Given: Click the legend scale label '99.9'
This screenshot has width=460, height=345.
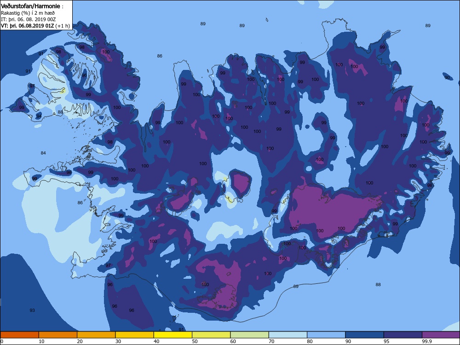Looking at the screenshot, I should click(426, 341).
